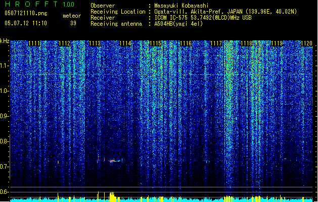Click the long red meteor echo before 1114

click(115, 161)
